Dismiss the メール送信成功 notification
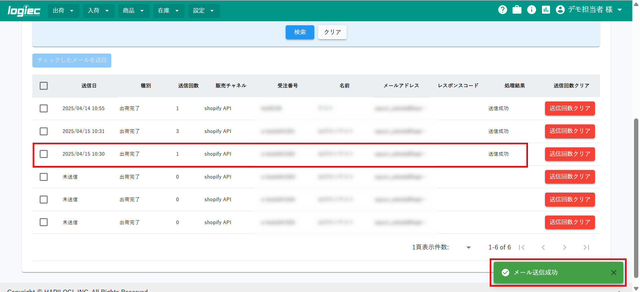The width and height of the screenshot is (640, 292). point(614,272)
